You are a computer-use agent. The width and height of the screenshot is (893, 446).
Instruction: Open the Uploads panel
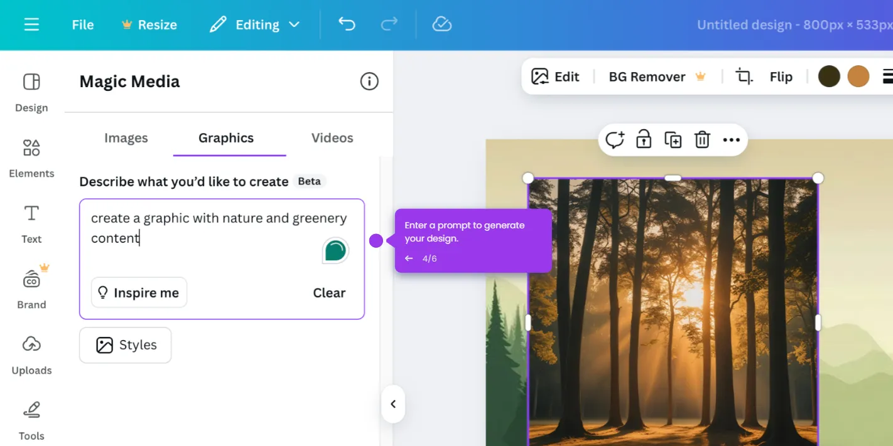(x=31, y=354)
